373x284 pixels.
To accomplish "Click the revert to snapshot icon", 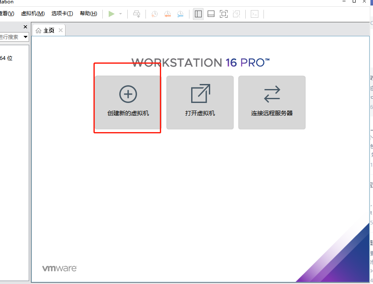I will pos(167,14).
